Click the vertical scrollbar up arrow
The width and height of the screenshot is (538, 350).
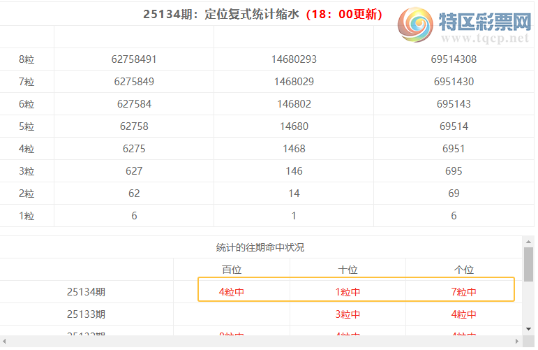[x=528, y=241]
